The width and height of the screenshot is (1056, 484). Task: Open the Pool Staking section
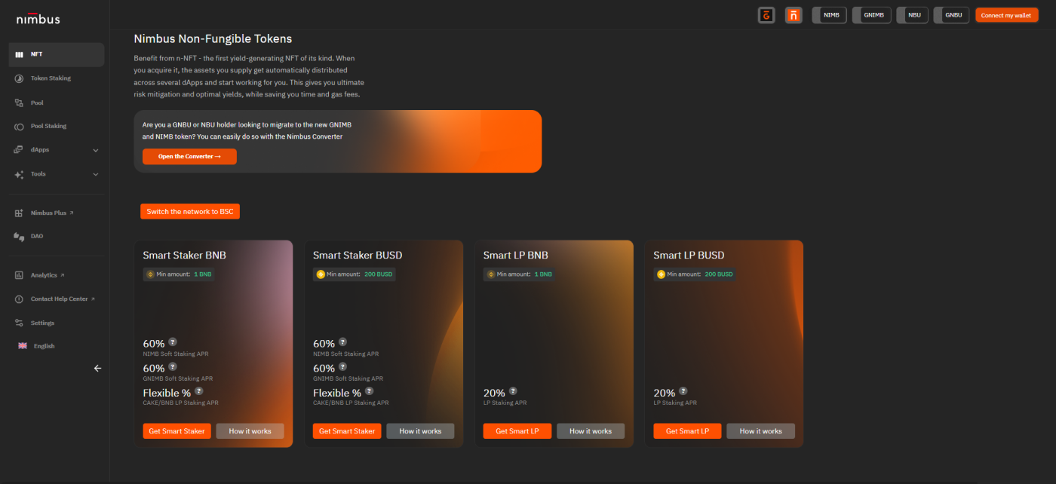point(18,125)
